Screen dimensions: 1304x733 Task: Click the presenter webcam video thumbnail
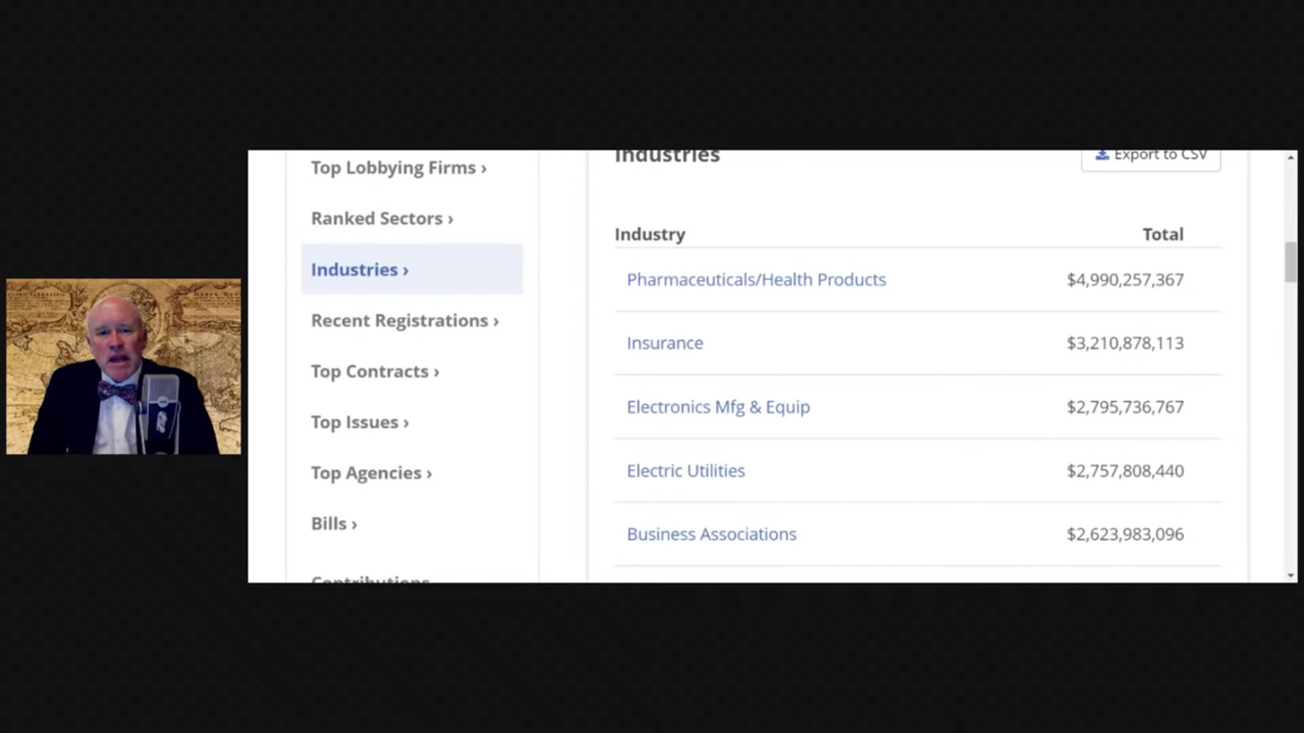click(x=124, y=366)
